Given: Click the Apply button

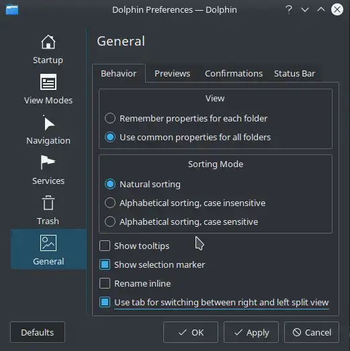Looking at the screenshot, I should pos(251,332).
